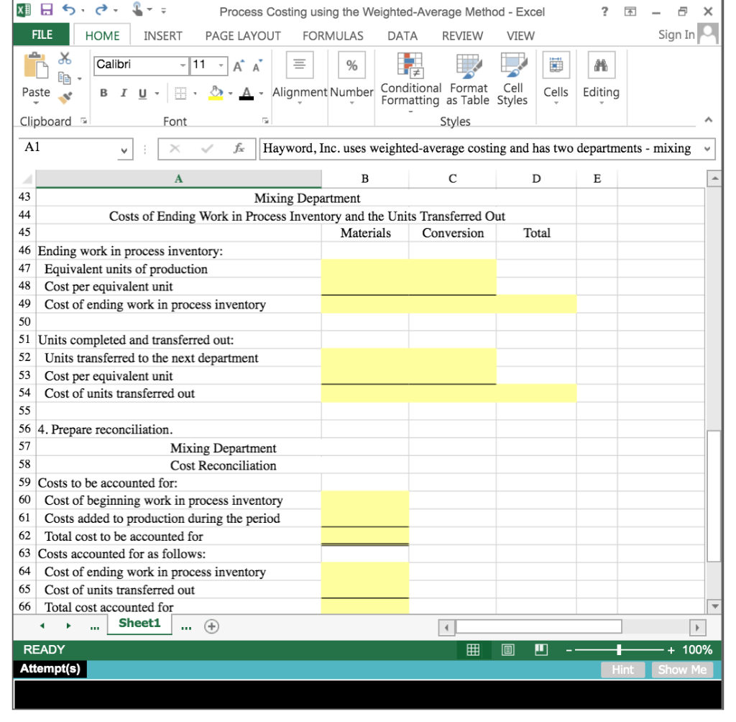736x722 pixels.
Task: Switch to the PAGE LAYOUT tab
Action: pos(243,36)
